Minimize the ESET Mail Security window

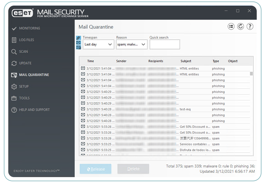226,11
